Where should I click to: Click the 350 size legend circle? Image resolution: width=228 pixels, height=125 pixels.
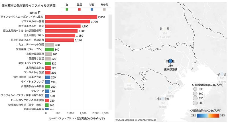click(195, 98)
